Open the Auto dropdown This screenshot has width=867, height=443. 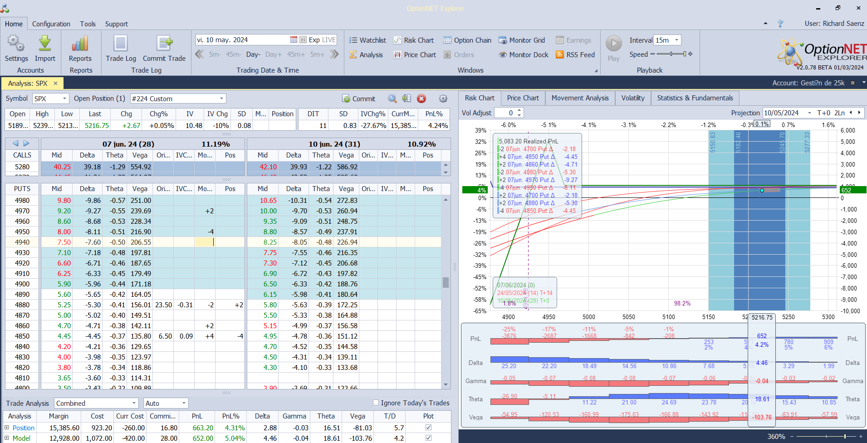[184, 403]
